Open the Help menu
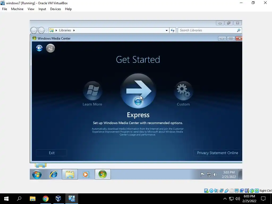The image size is (272, 204). [68, 9]
